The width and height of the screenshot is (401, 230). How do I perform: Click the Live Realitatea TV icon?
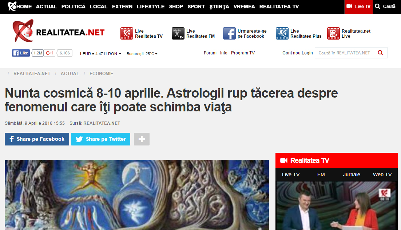coord(127,33)
